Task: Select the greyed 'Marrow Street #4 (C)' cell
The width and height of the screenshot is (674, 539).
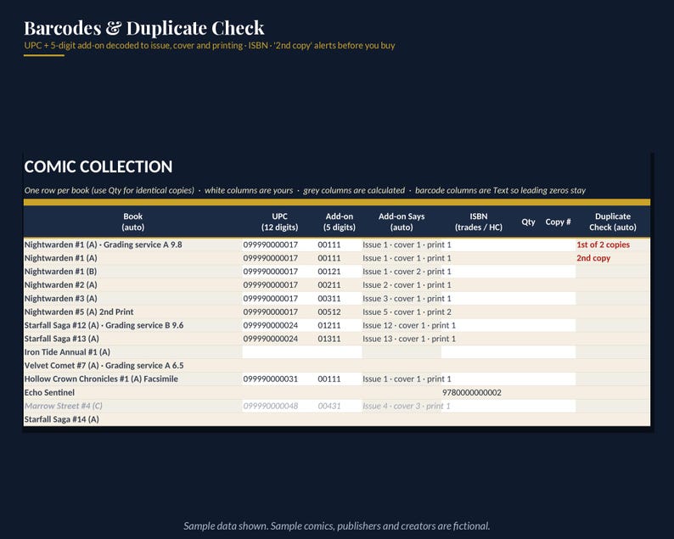Action: point(132,406)
